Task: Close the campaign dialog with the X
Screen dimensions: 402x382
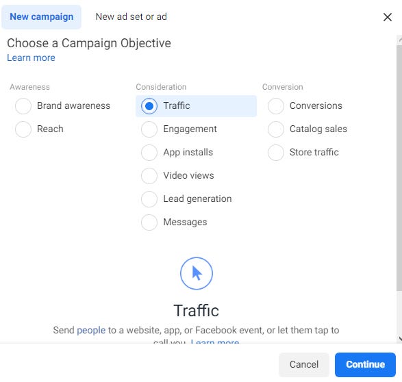Action: [387, 17]
